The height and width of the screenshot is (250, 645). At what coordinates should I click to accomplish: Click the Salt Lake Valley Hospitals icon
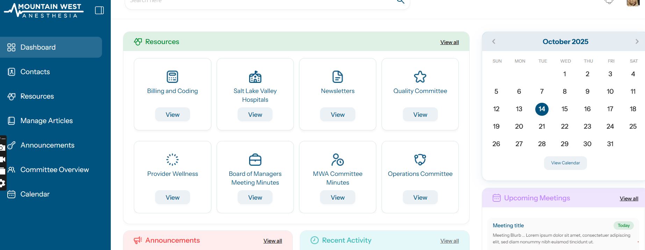[x=255, y=77]
